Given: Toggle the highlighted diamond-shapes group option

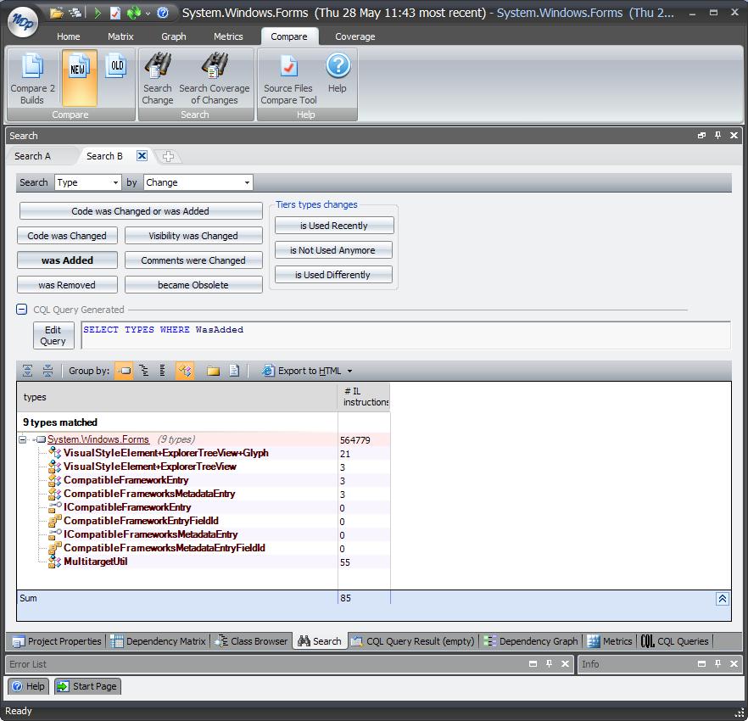Looking at the screenshot, I should pos(185,371).
